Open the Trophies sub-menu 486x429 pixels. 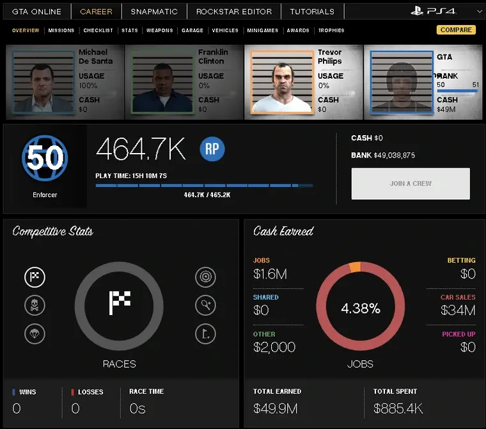tap(331, 30)
